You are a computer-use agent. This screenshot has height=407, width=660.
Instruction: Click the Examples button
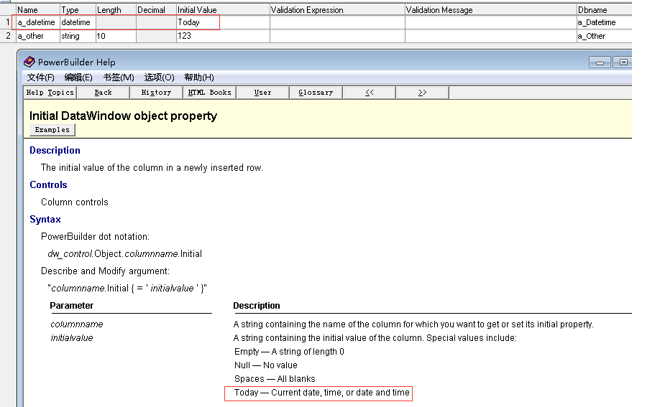[52, 130]
